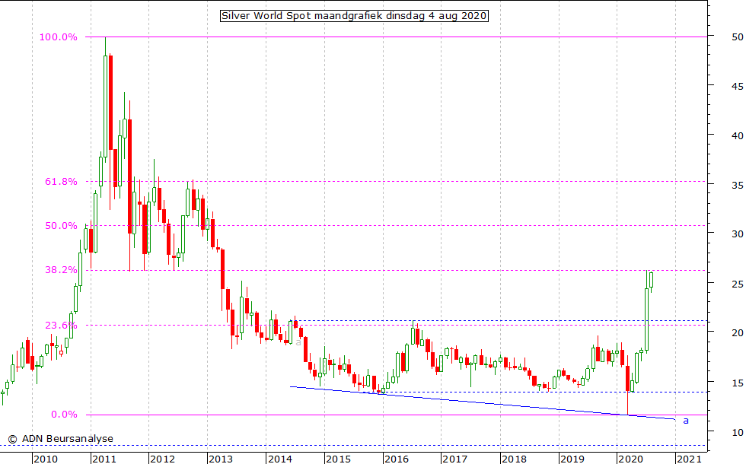This screenshot has height=464, width=746.
Task: Click the 2016 year label on x-axis
Action: (x=397, y=459)
